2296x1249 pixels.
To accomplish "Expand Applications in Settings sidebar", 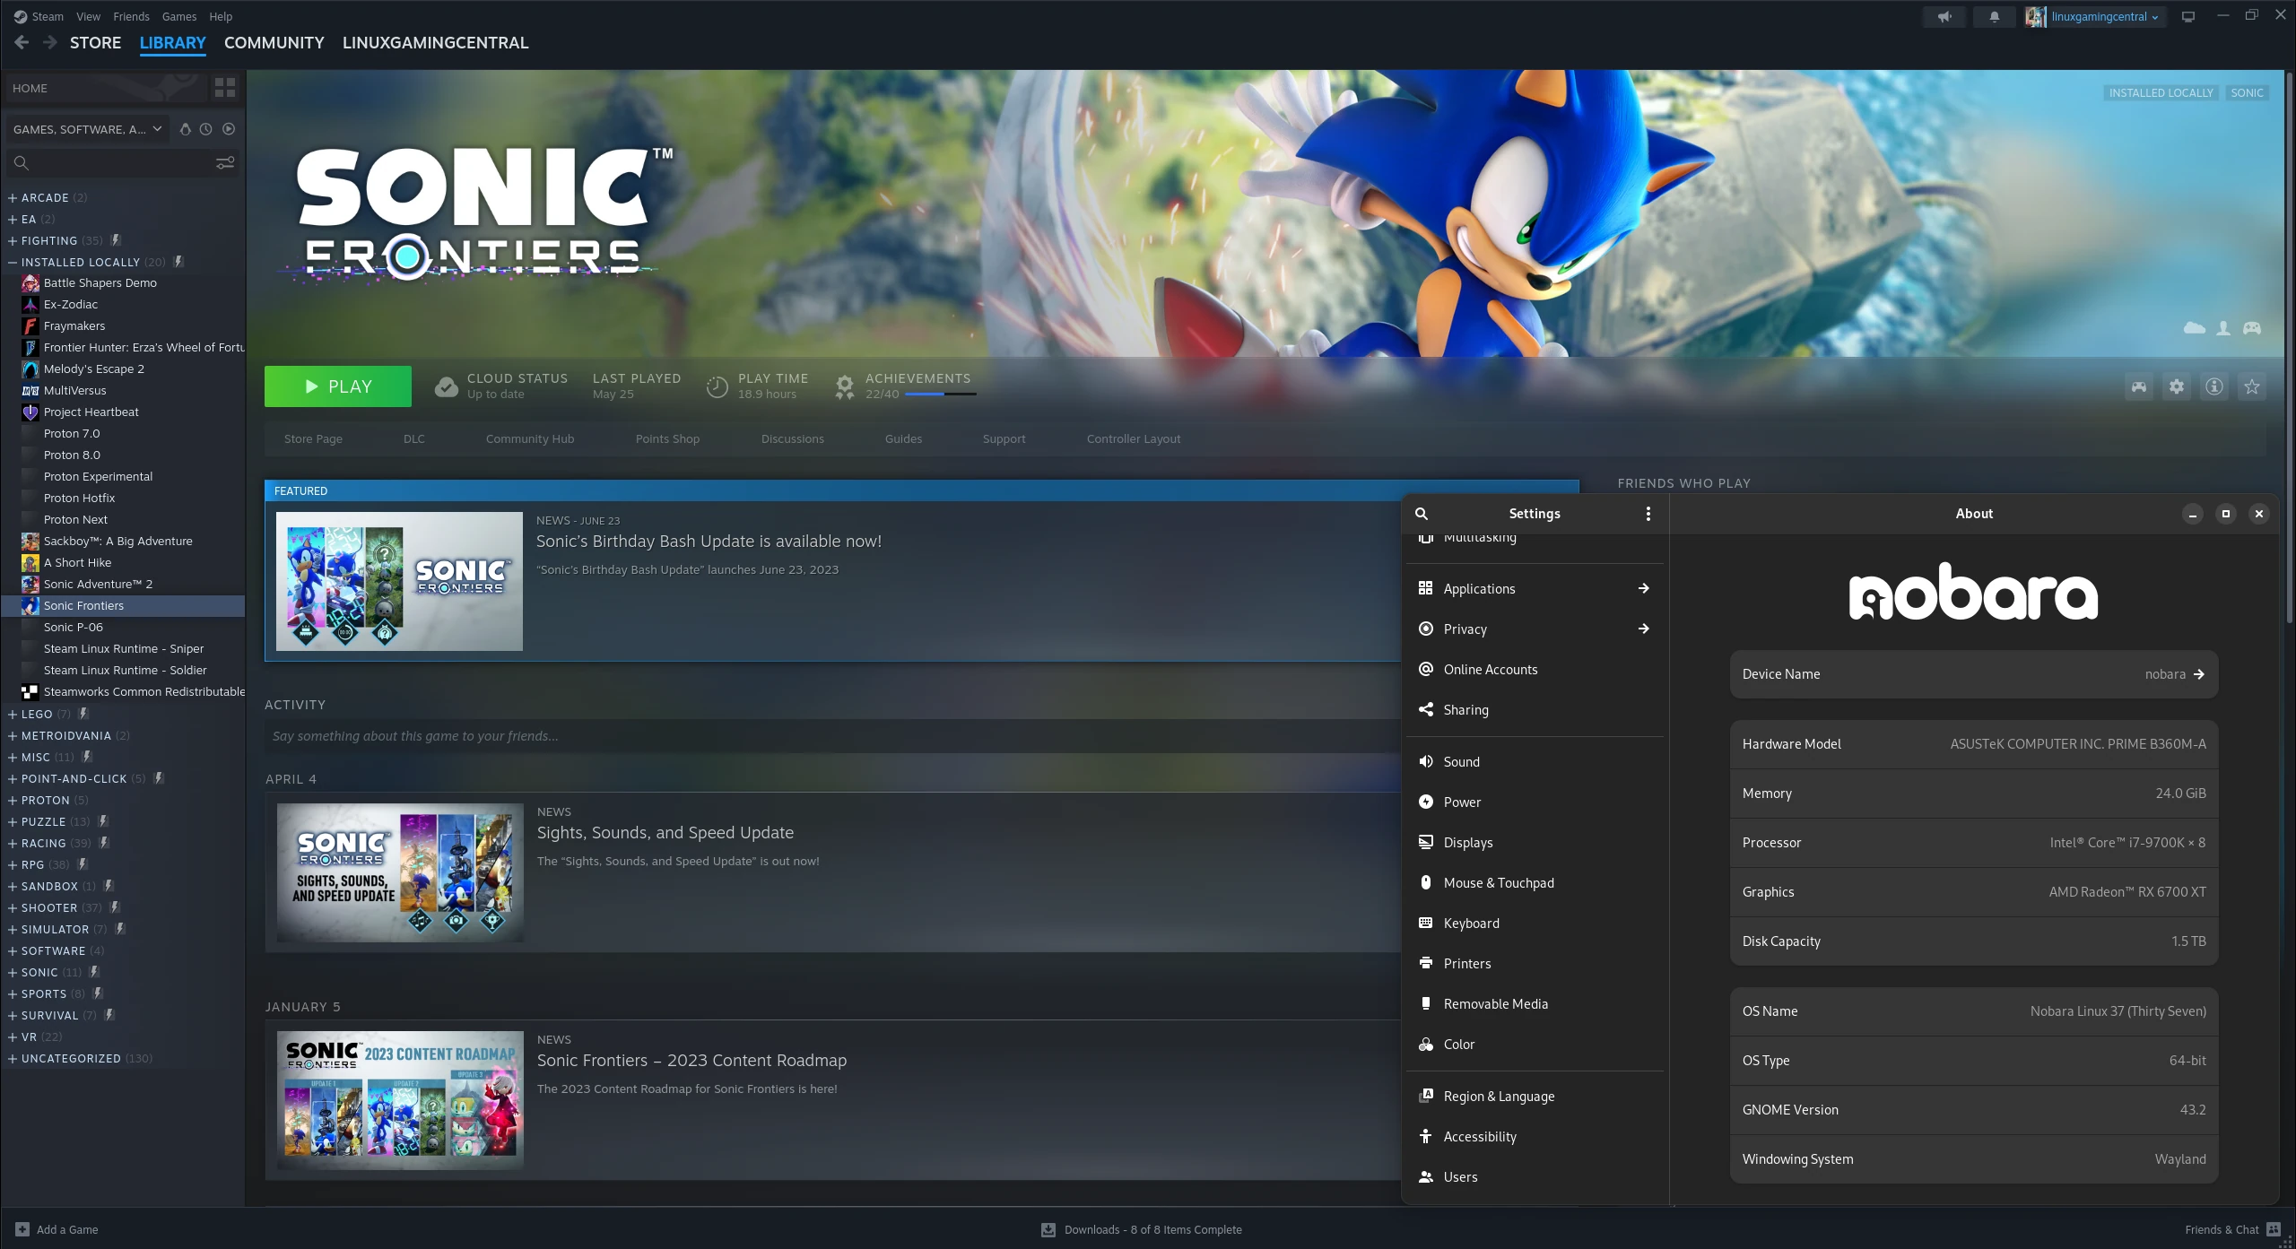I will tap(1535, 588).
